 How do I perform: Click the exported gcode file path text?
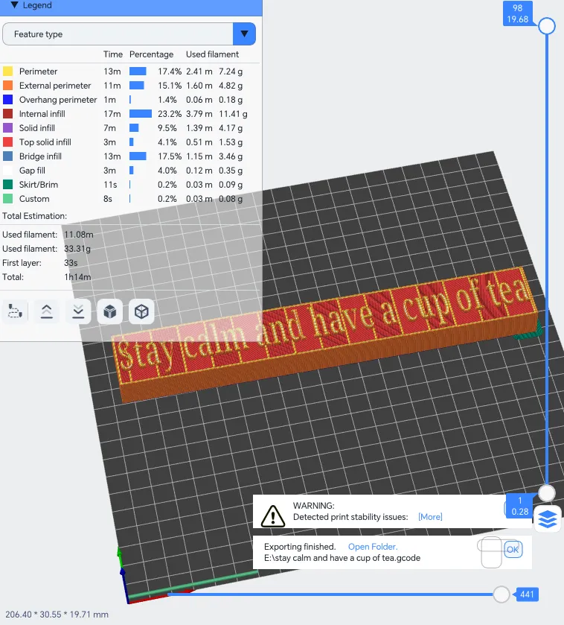point(342,558)
